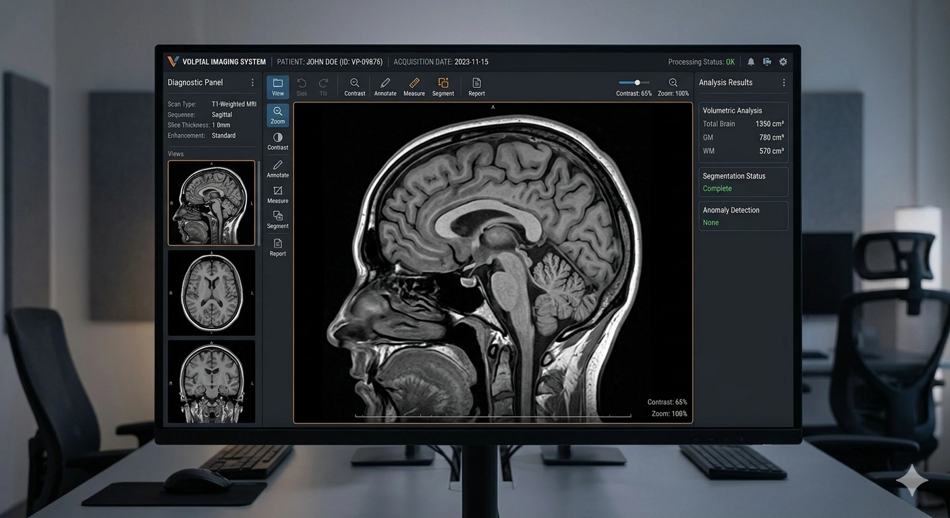Open the Analysis Results options menu
Screen dimensions: 950x518
click(783, 82)
